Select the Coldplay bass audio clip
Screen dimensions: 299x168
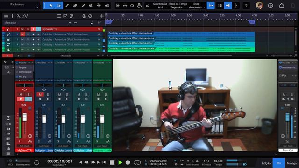181,34
